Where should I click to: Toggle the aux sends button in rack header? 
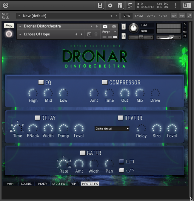tap(182, 16)
